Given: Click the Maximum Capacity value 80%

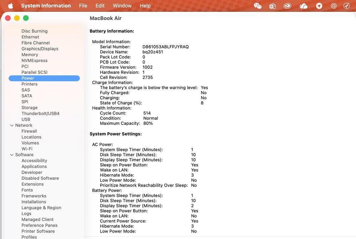Looking at the screenshot, I should pos(148,123).
